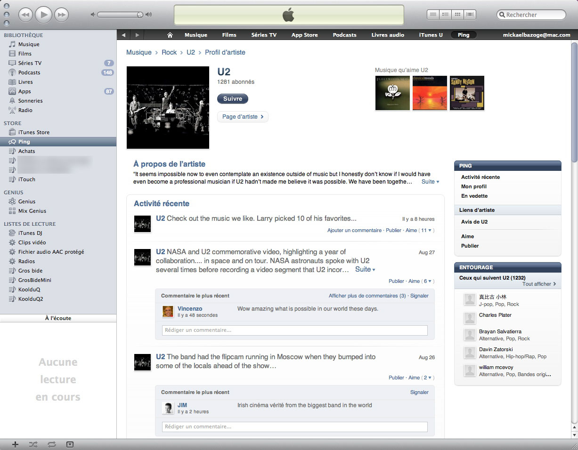The image size is (578, 450).
Task: Select Livres in the library sidebar
Action: click(25, 82)
